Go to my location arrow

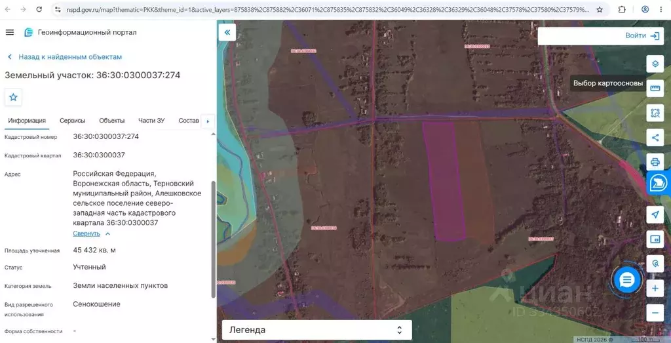655,214
